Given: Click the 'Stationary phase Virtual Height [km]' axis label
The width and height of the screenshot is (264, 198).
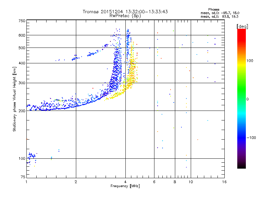Looking at the screenshot, I should 14,99.
